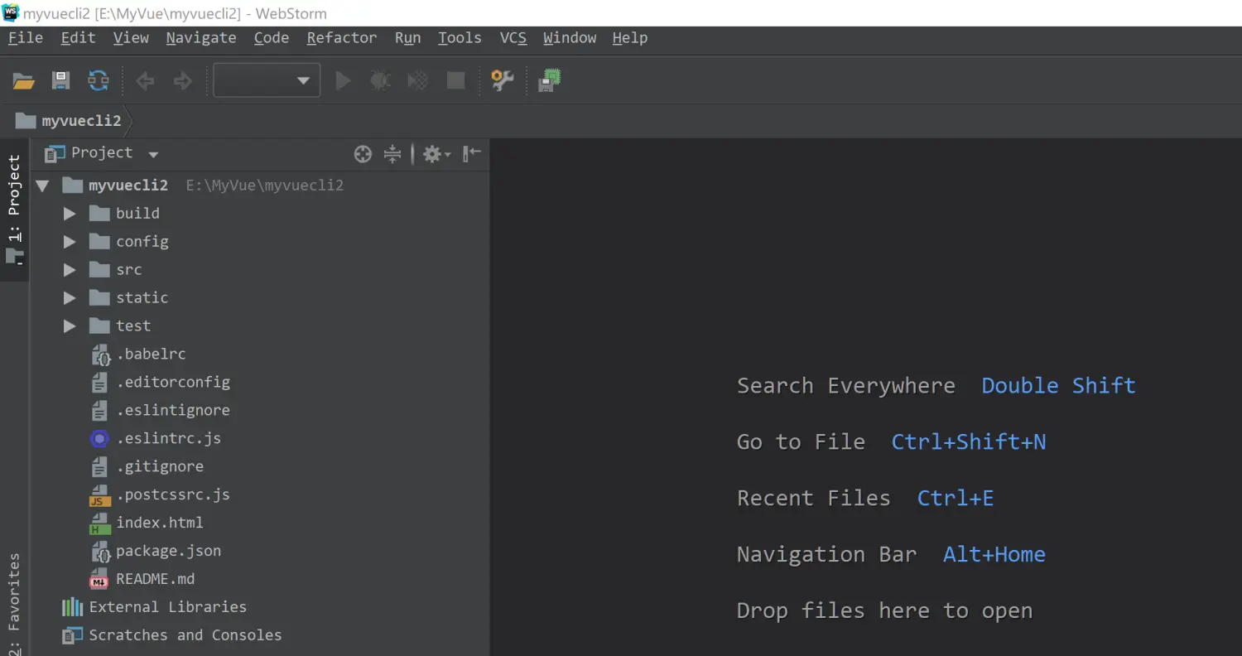Open the Edit menu
The height and width of the screenshot is (656, 1242).
[78, 38]
